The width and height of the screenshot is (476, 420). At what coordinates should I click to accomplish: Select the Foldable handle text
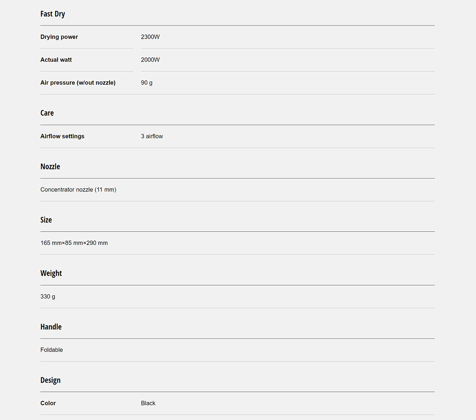tap(52, 350)
